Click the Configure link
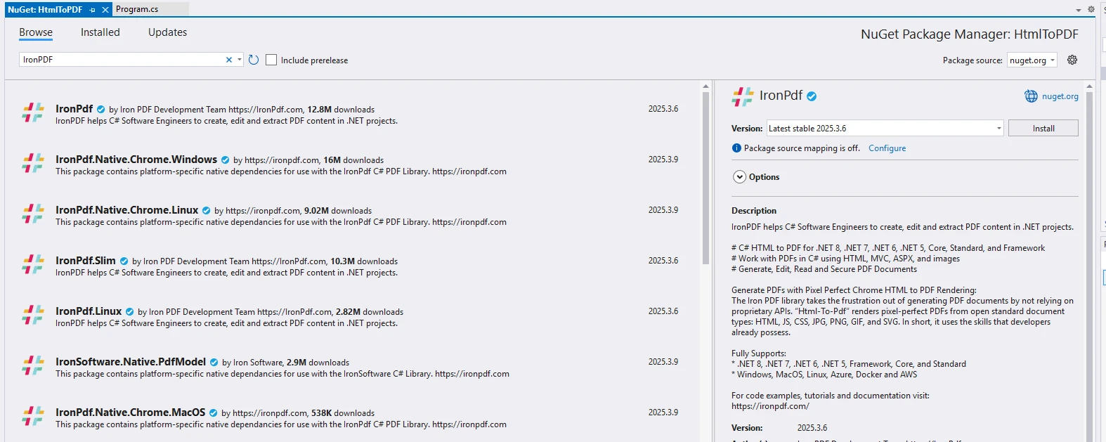The height and width of the screenshot is (442, 1106). [887, 148]
